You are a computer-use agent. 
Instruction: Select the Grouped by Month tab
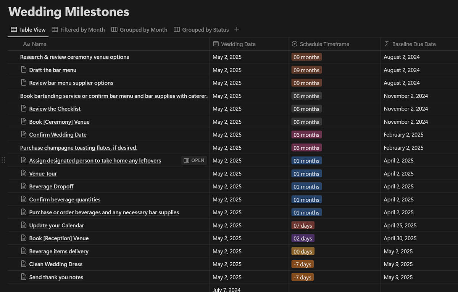[x=139, y=29]
